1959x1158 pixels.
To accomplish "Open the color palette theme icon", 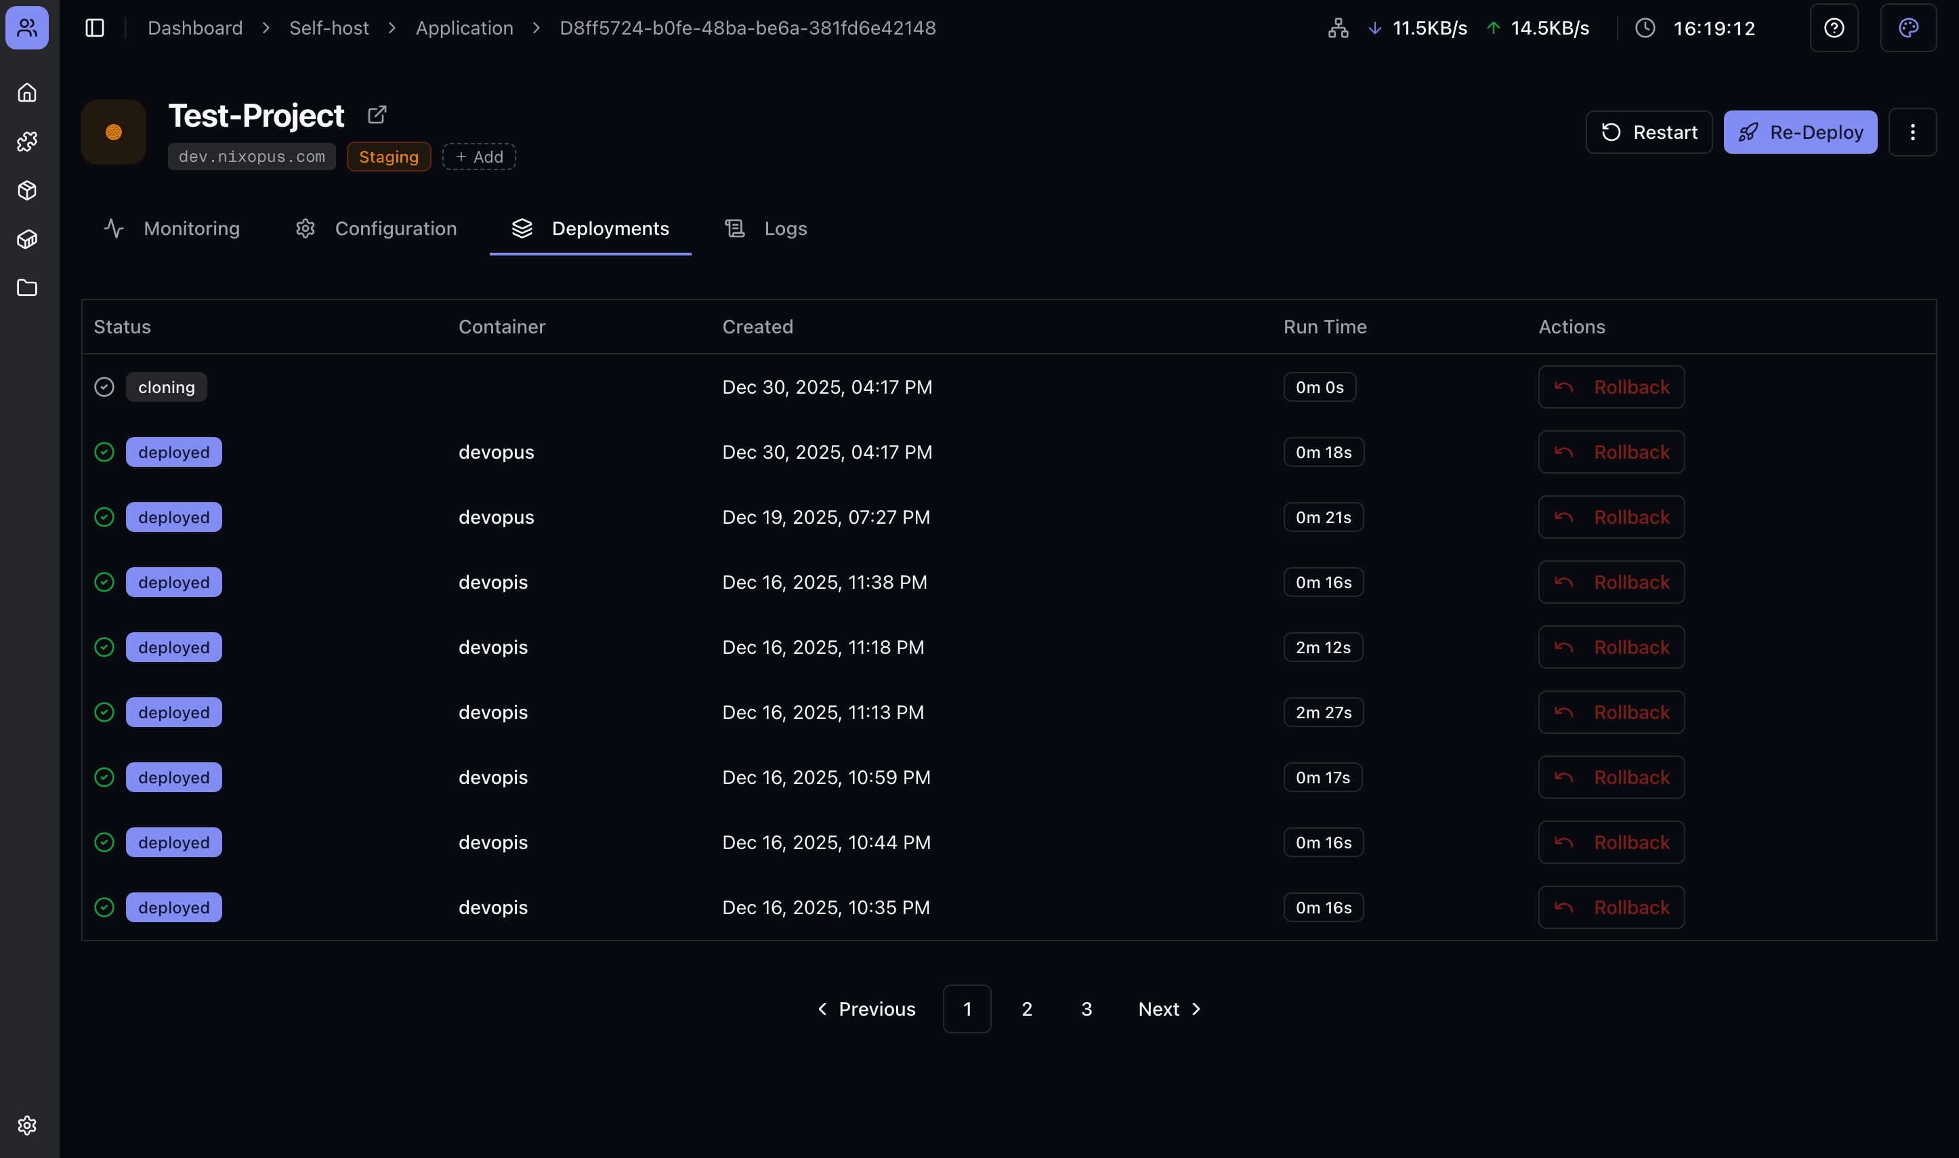I will [1908, 28].
